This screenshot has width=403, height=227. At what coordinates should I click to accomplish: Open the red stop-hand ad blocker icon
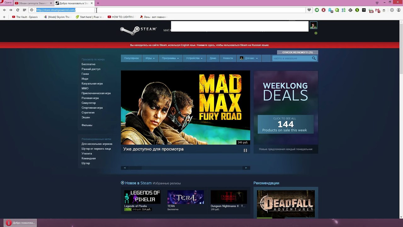(323, 10)
